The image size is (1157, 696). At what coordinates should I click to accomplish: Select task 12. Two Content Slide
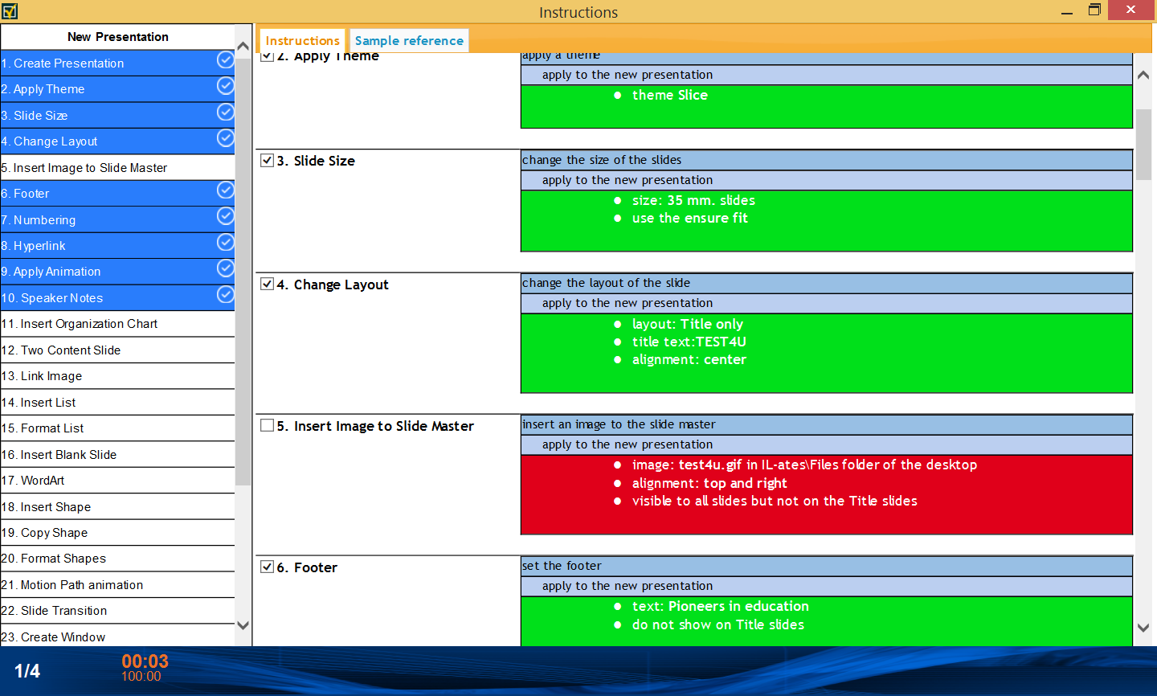(x=117, y=350)
